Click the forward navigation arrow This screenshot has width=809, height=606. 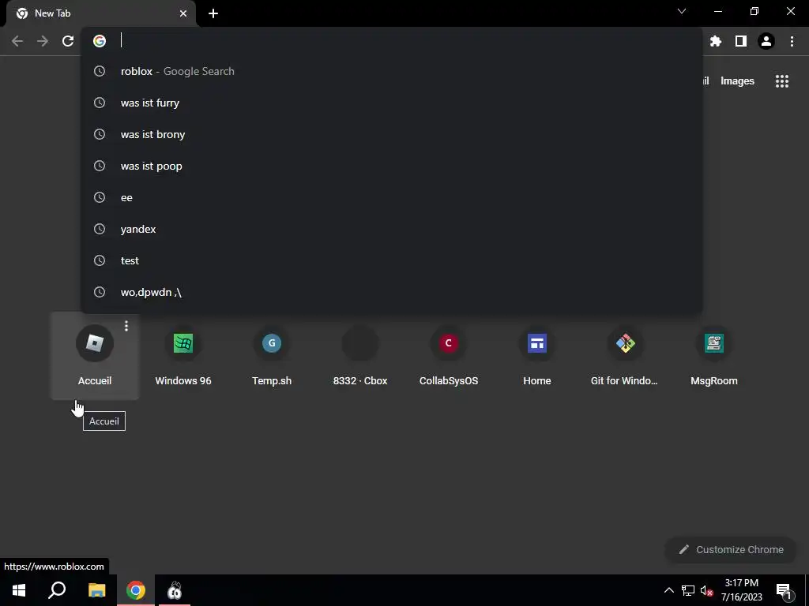pos(43,41)
